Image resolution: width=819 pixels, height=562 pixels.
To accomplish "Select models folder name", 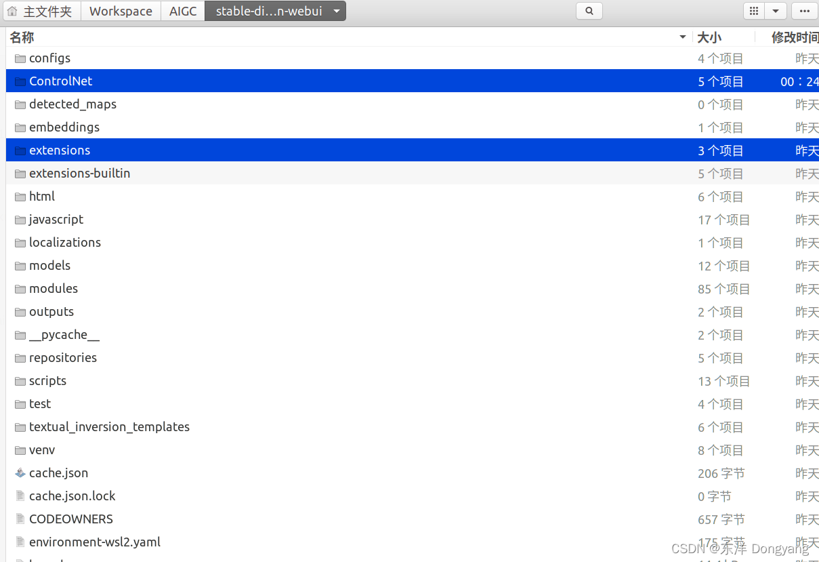I will [49, 266].
